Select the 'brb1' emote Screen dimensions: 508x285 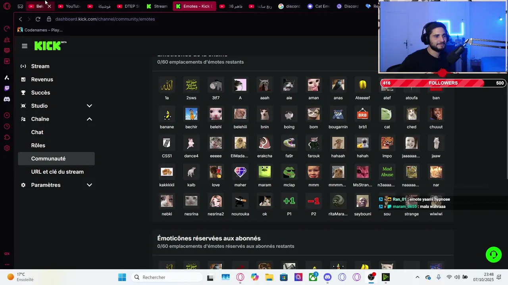(x=362, y=114)
